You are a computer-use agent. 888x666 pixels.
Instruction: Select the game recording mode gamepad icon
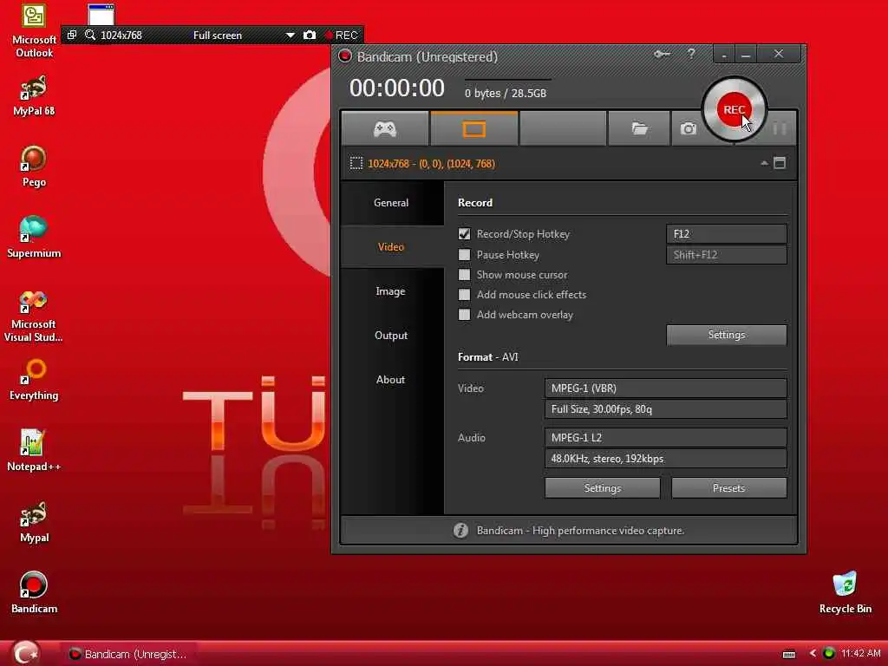pyautogui.click(x=384, y=129)
